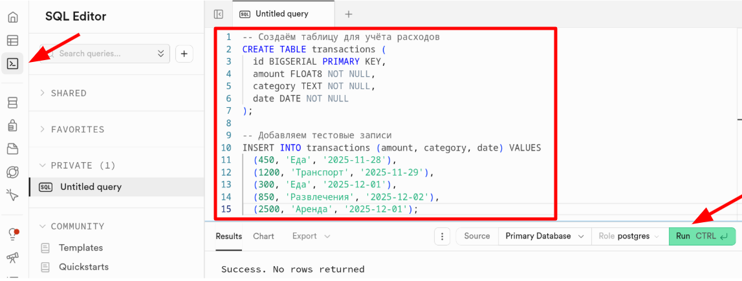742x281 pixels.
Task: Open the Advisors lightbulb icon
Action: pyautogui.click(x=12, y=234)
